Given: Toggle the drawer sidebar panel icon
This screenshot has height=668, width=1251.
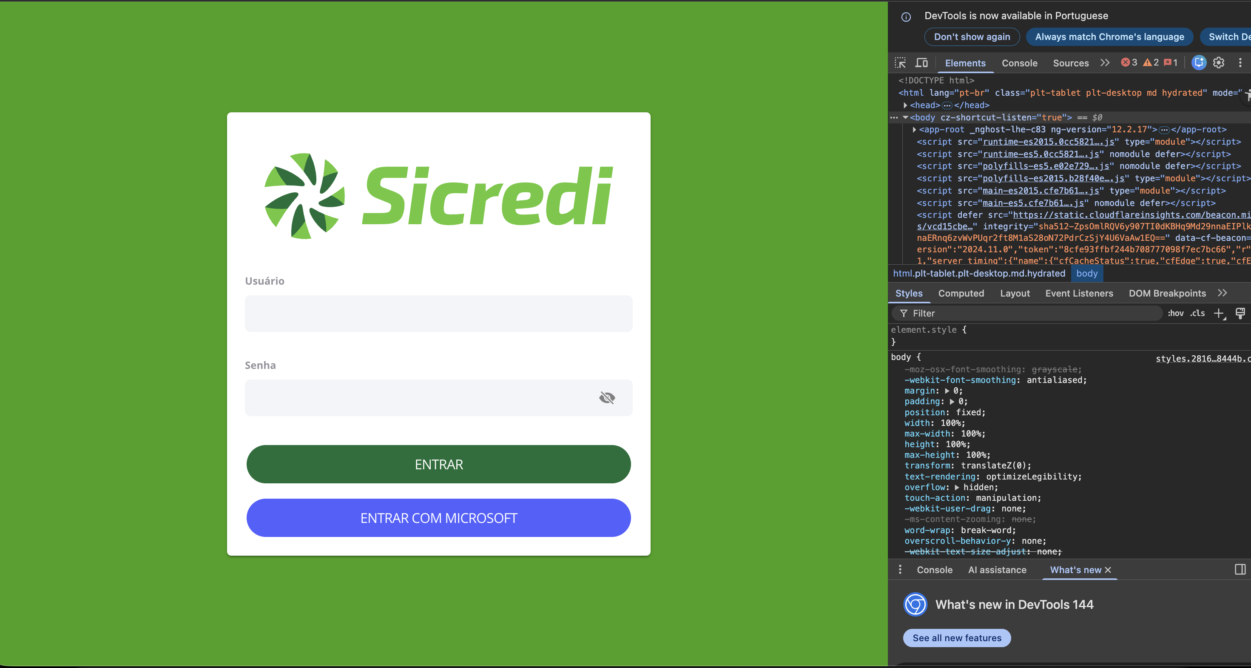Looking at the screenshot, I should [1240, 569].
